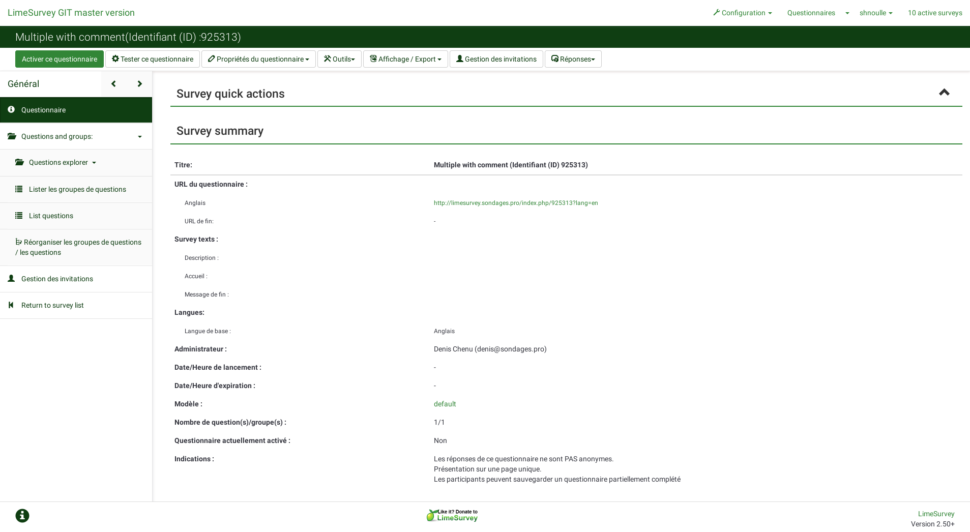
Task: Open the survey URL link for Anglais
Action: click(x=515, y=203)
